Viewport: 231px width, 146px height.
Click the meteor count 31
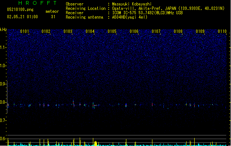coord(53,17)
